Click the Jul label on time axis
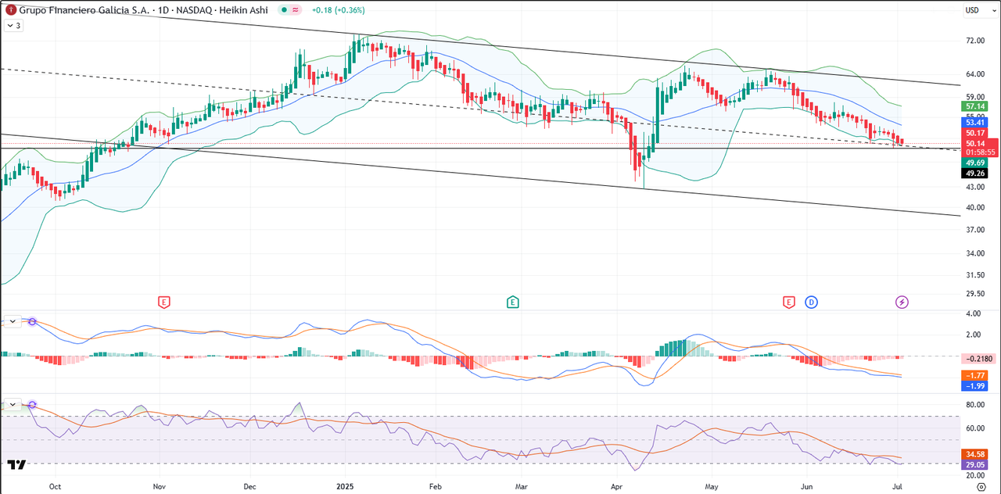 coord(898,486)
